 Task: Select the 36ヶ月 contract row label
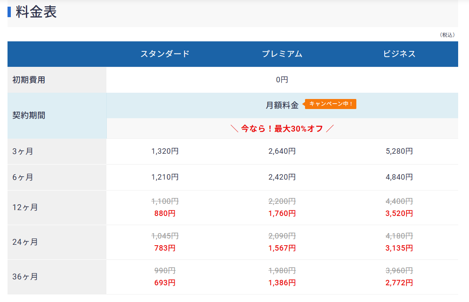(25, 277)
